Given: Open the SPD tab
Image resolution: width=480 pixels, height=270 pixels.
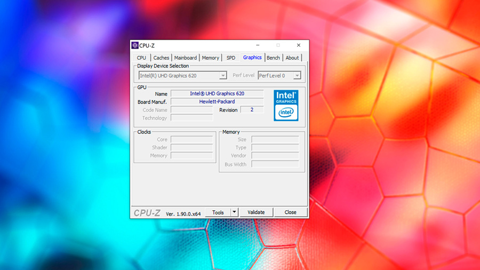Looking at the screenshot, I should [231, 58].
